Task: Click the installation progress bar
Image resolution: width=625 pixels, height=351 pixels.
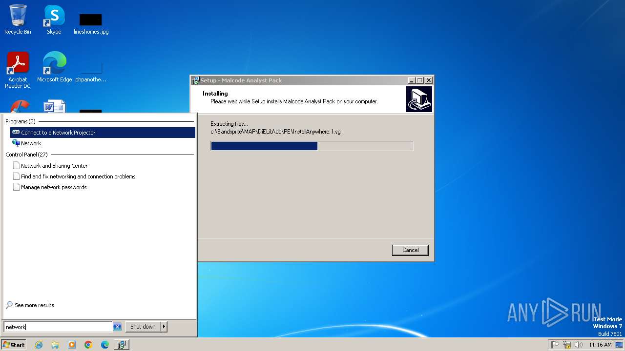Action: click(312, 146)
